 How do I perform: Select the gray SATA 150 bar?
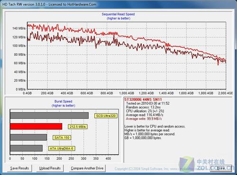click(x=28, y=137)
